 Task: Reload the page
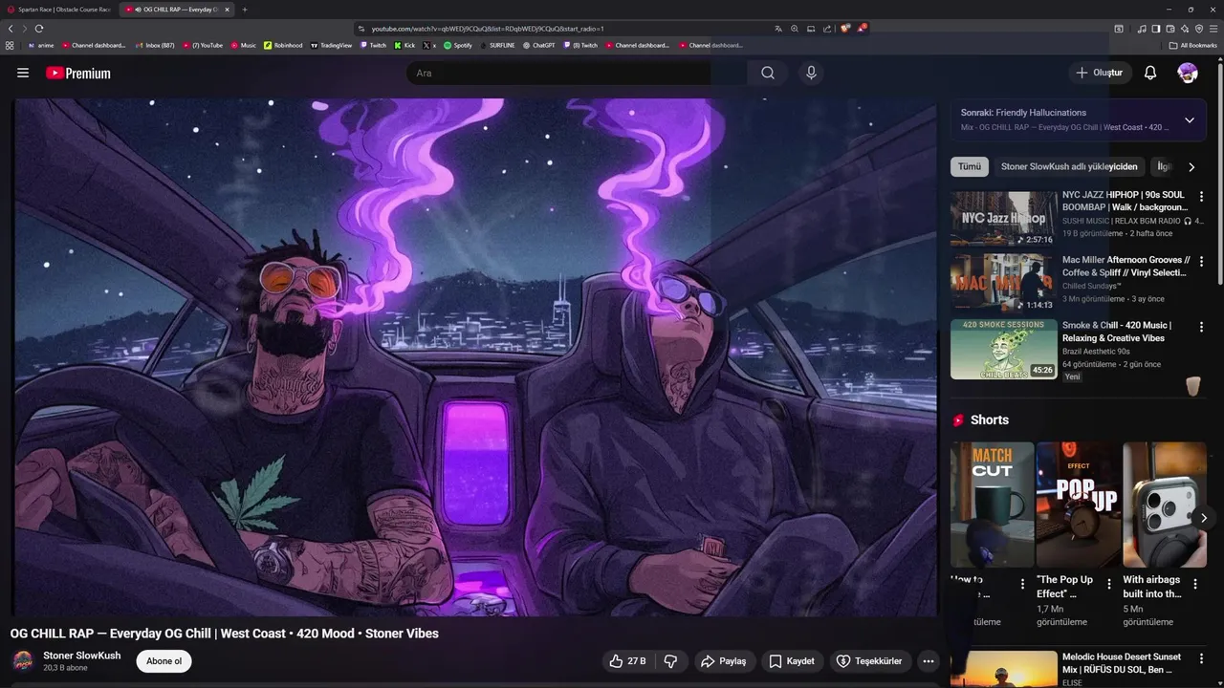pos(39,29)
